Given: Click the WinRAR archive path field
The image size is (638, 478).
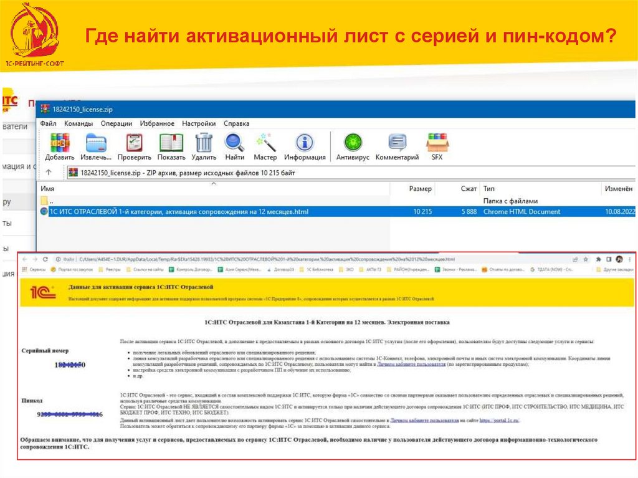Looking at the screenshot, I should [350, 173].
